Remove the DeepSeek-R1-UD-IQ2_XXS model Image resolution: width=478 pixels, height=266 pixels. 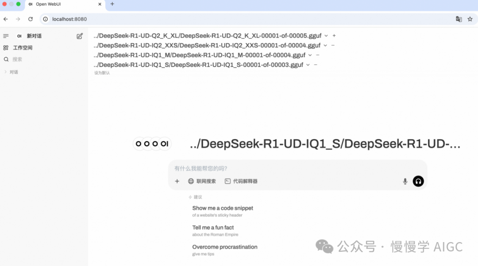[333, 46]
